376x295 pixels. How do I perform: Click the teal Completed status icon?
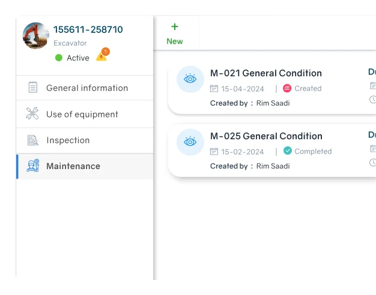click(288, 151)
